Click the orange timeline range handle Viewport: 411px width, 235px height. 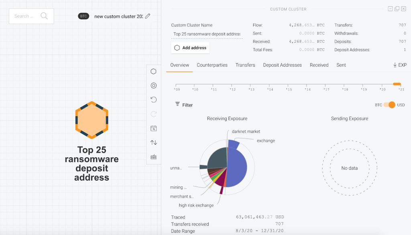pos(397,84)
